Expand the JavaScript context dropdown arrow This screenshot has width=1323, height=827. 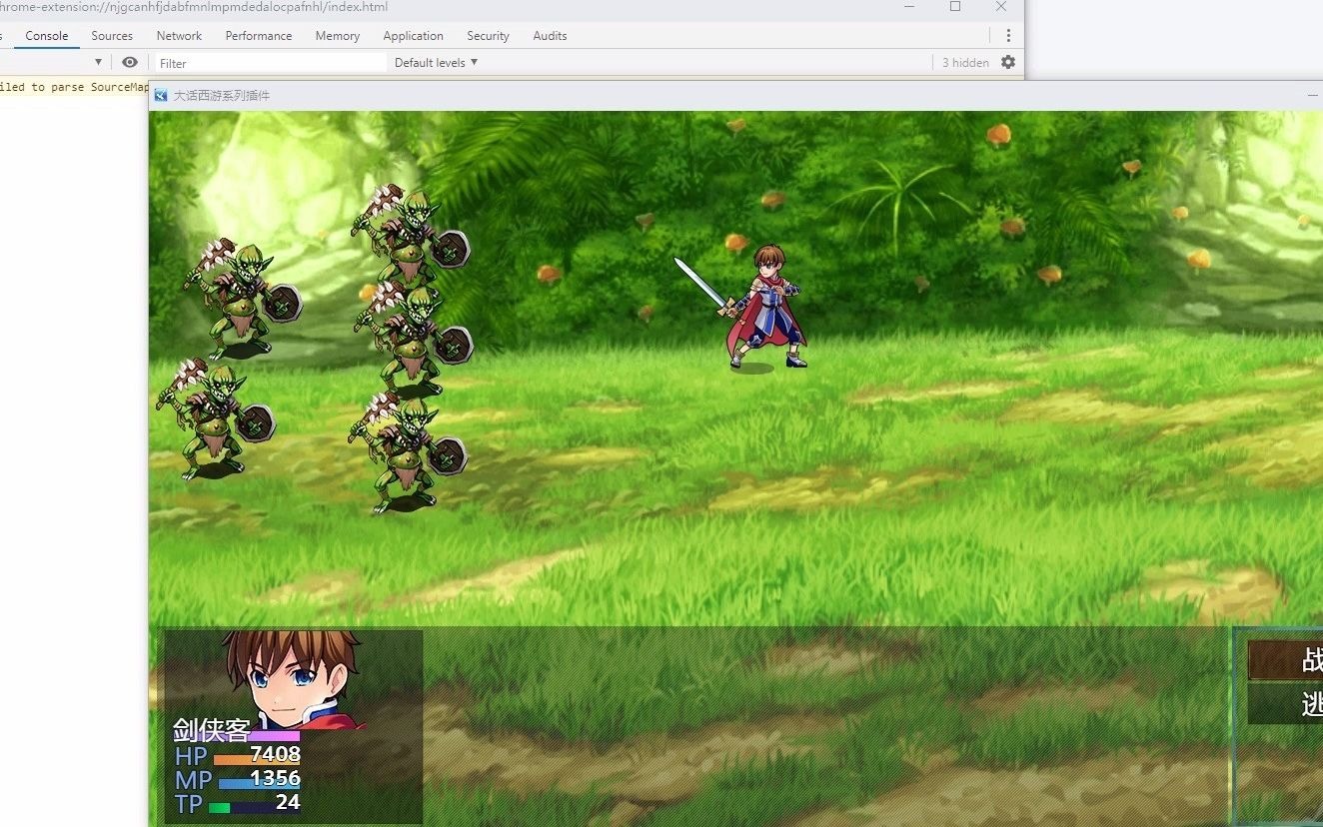pyautogui.click(x=98, y=62)
